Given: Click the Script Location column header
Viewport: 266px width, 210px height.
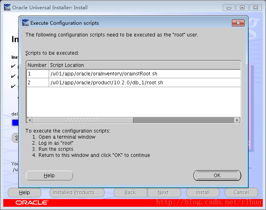Looking at the screenshot, I should [145, 65].
